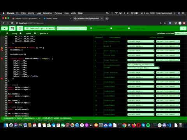Open Google Chrome from the dock
The height and width of the screenshot is (140, 187).
[x=124, y=125]
